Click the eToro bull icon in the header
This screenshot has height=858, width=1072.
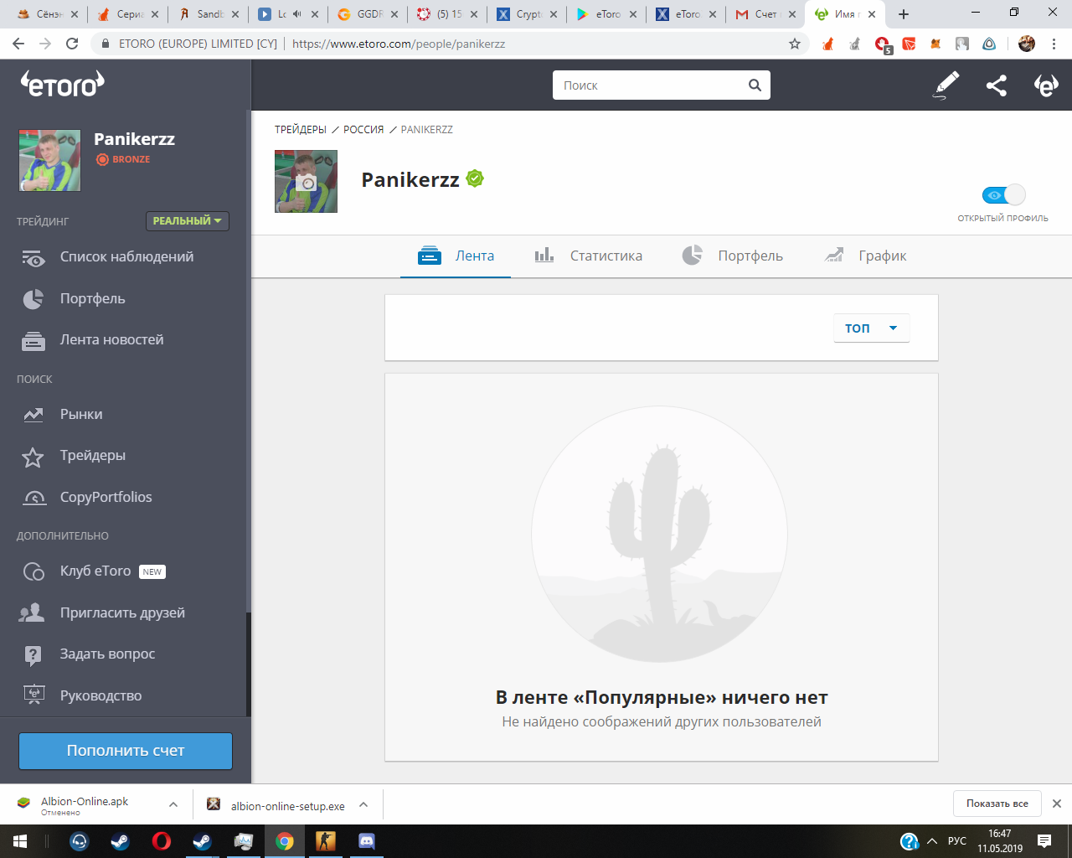click(x=1046, y=85)
